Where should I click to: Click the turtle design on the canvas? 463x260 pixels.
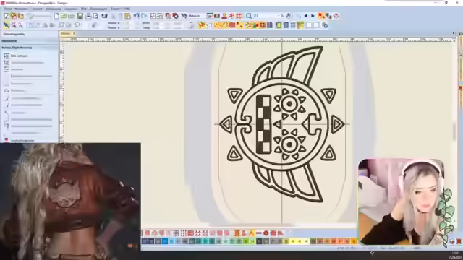(x=282, y=124)
